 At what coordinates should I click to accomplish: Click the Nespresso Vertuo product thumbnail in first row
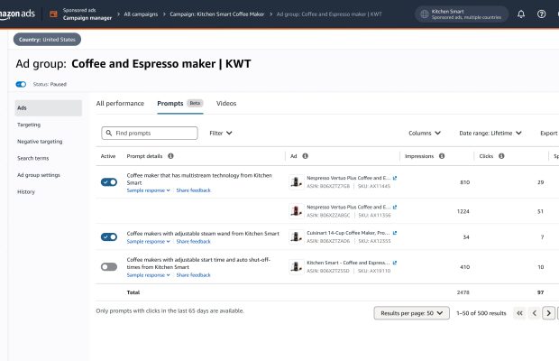tap(296, 182)
